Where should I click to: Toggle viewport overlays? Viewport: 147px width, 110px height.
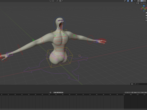tap(132, 1)
